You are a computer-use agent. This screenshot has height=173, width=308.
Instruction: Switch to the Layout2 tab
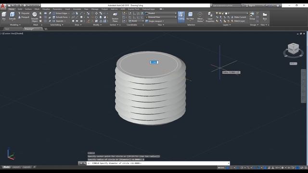point(26,167)
